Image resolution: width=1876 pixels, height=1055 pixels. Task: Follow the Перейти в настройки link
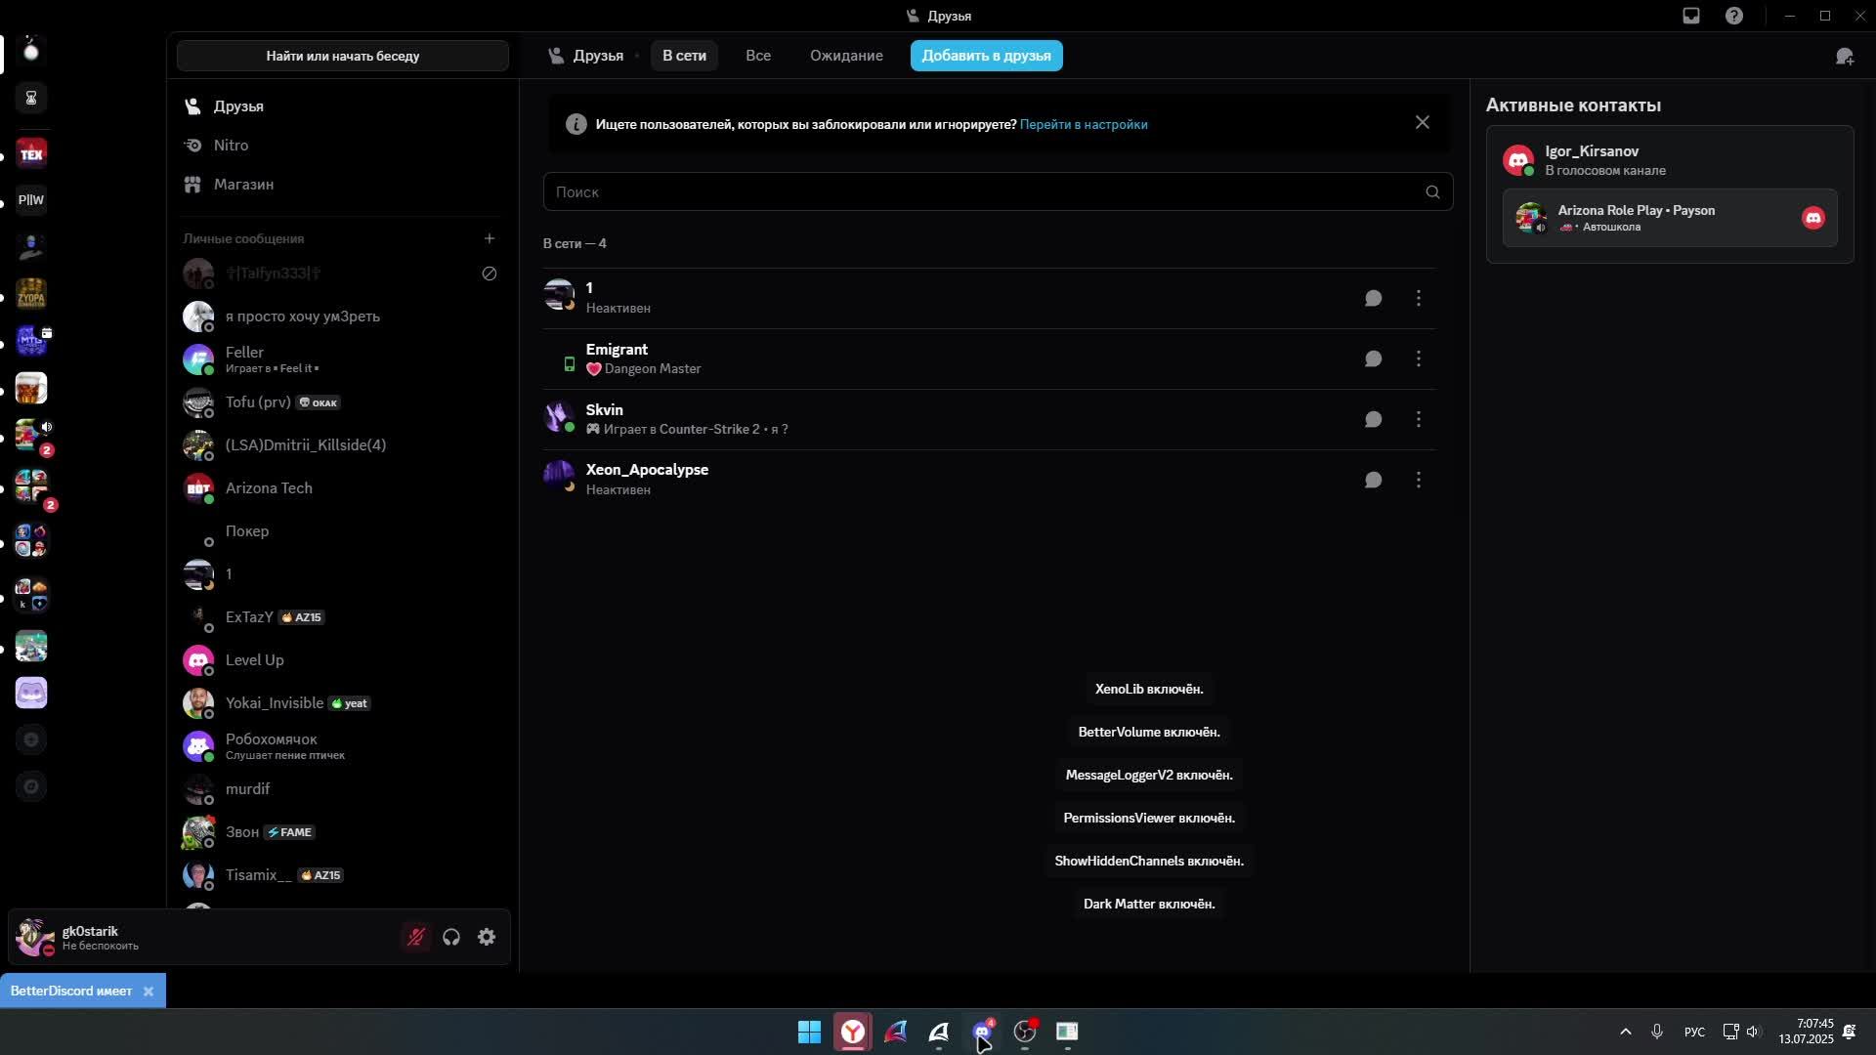point(1084,125)
